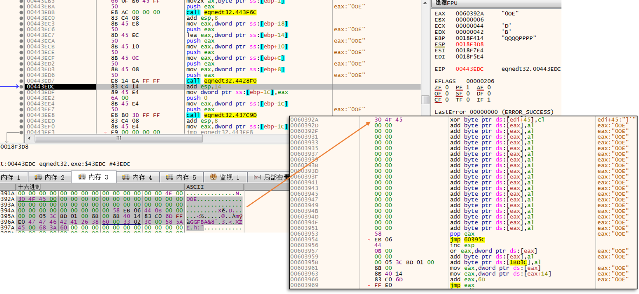Select the pop eax line at 00603953
The width and height of the screenshot is (639, 294).
pos(462,234)
